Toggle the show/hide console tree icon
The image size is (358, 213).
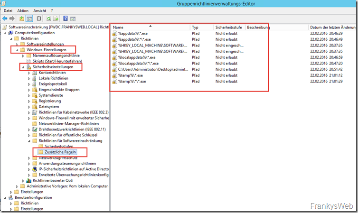[x=29, y=19]
